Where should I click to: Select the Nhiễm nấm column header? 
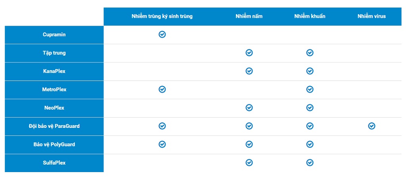pos(249,16)
